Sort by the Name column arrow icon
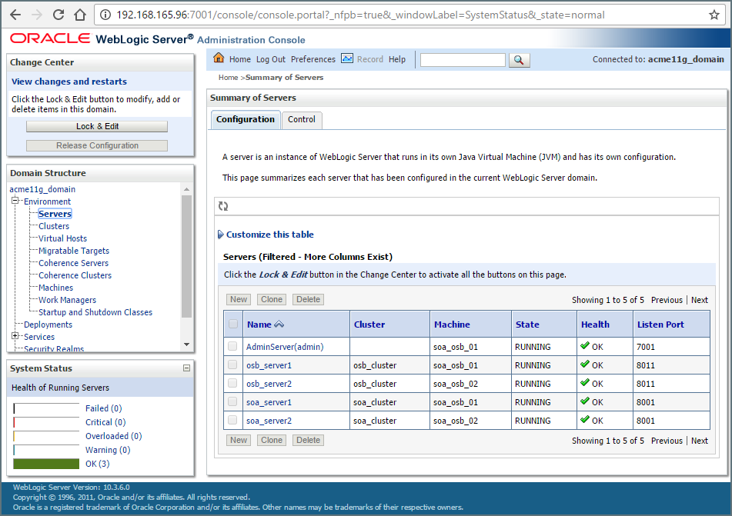732x516 pixels. pyautogui.click(x=279, y=325)
